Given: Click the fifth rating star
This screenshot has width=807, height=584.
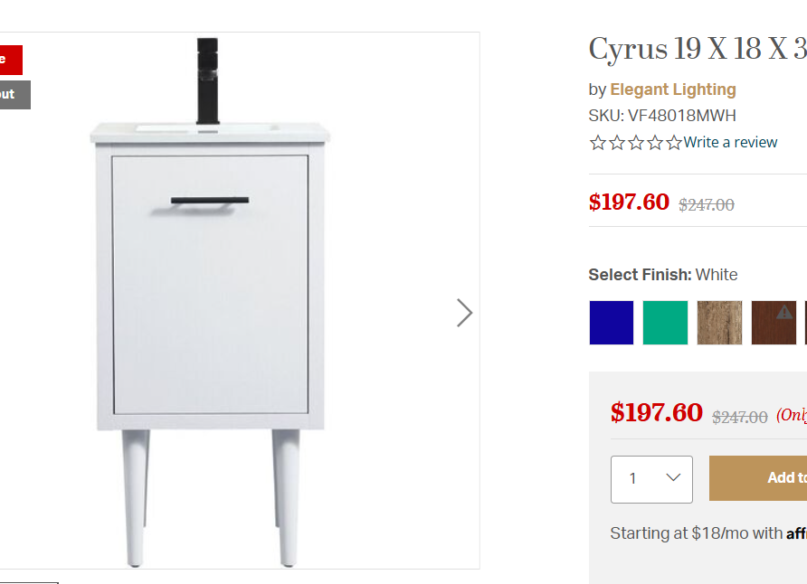Looking at the screenshot, I should 674,143.
